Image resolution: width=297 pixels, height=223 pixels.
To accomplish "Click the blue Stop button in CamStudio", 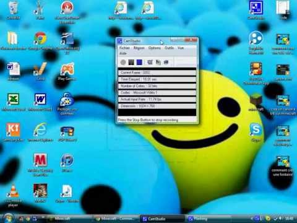I will click(139, 62).
